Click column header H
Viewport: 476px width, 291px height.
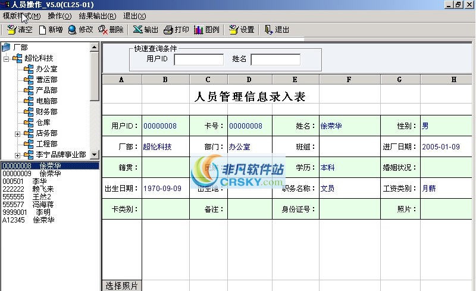click(x=447, y=80)
